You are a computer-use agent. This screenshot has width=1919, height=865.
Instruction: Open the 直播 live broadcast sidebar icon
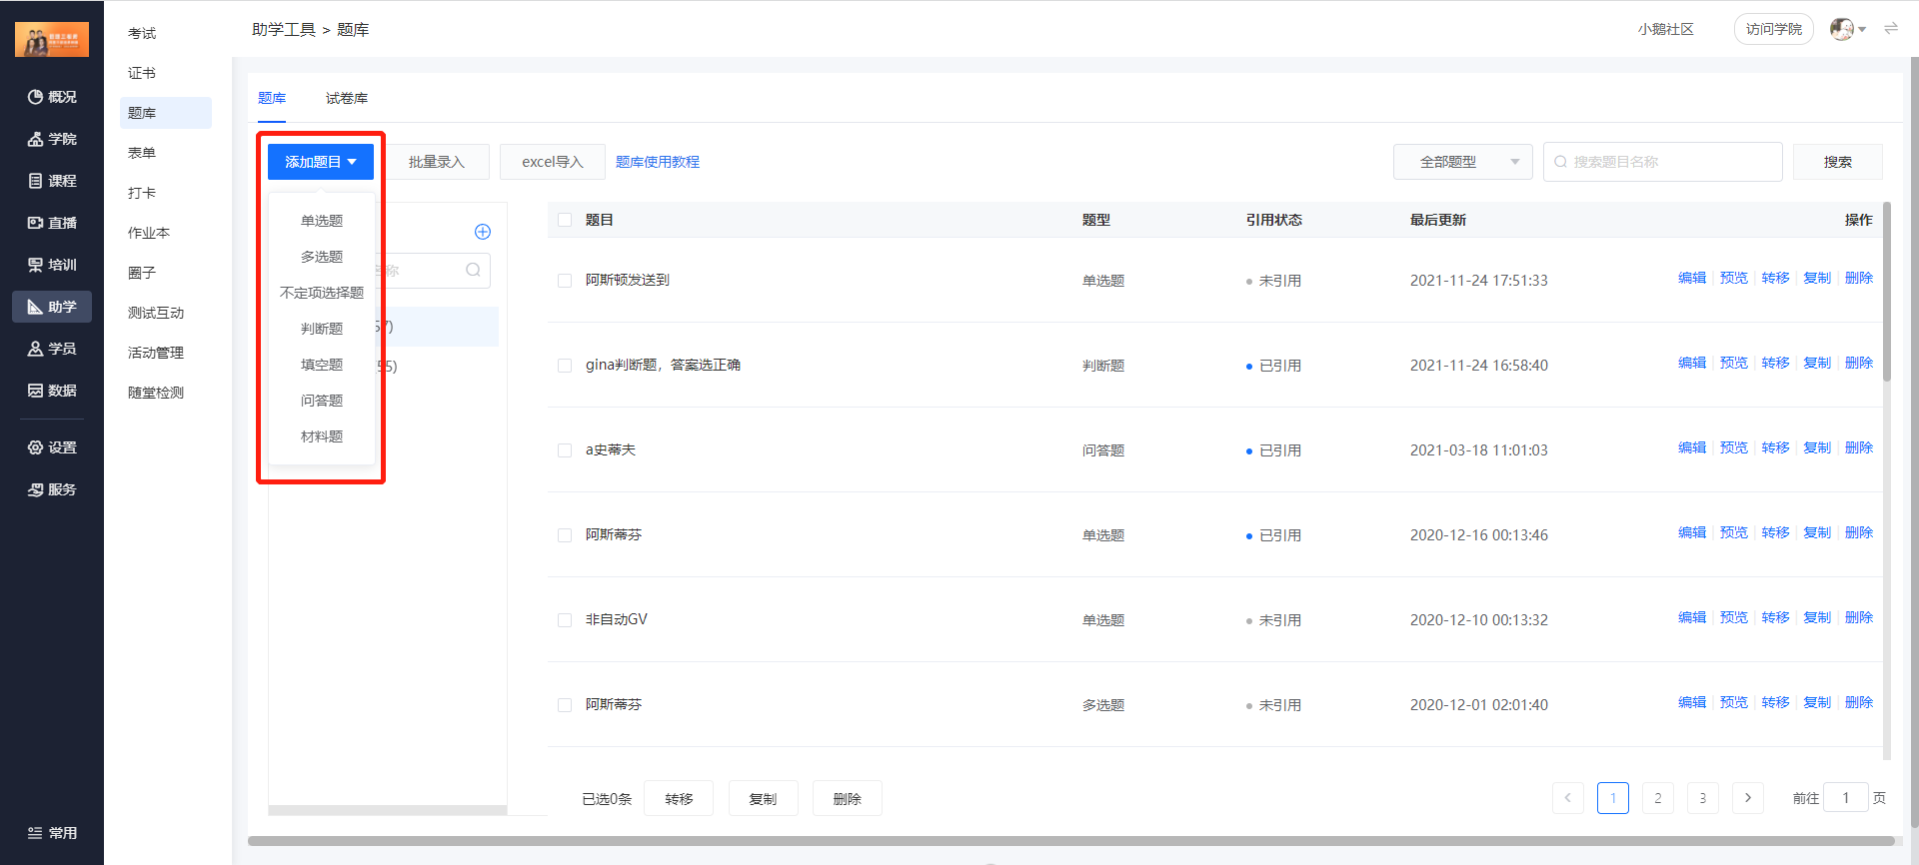(36, 223)
